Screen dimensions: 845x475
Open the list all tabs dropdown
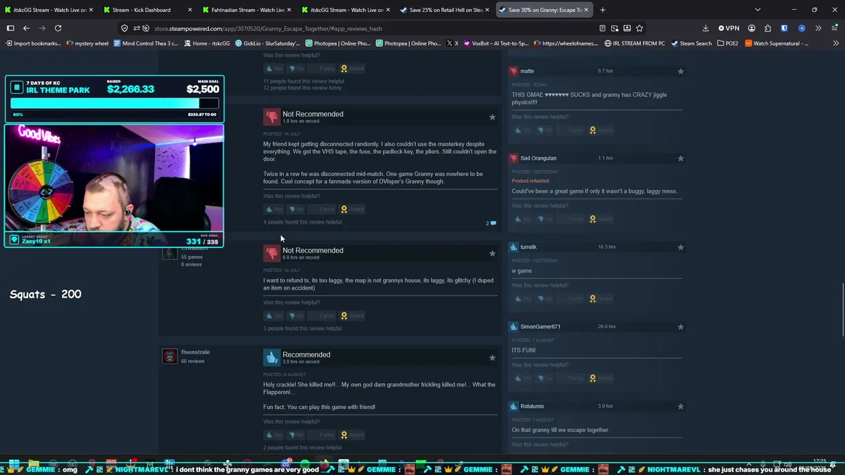pos(758,10)
